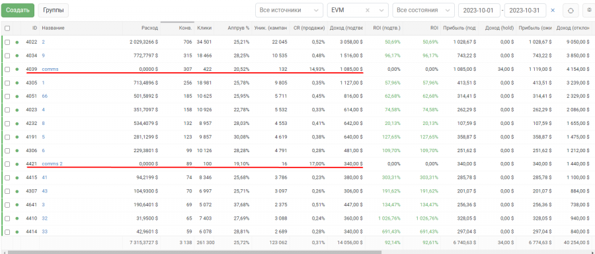This screenshot has width=595, height=254.
Task: Click the 1 026,76% ROI (подтв.) value
Action: tap(389, 218)
